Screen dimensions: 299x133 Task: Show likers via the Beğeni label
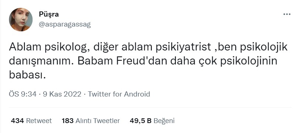click(x=164, y=121)
